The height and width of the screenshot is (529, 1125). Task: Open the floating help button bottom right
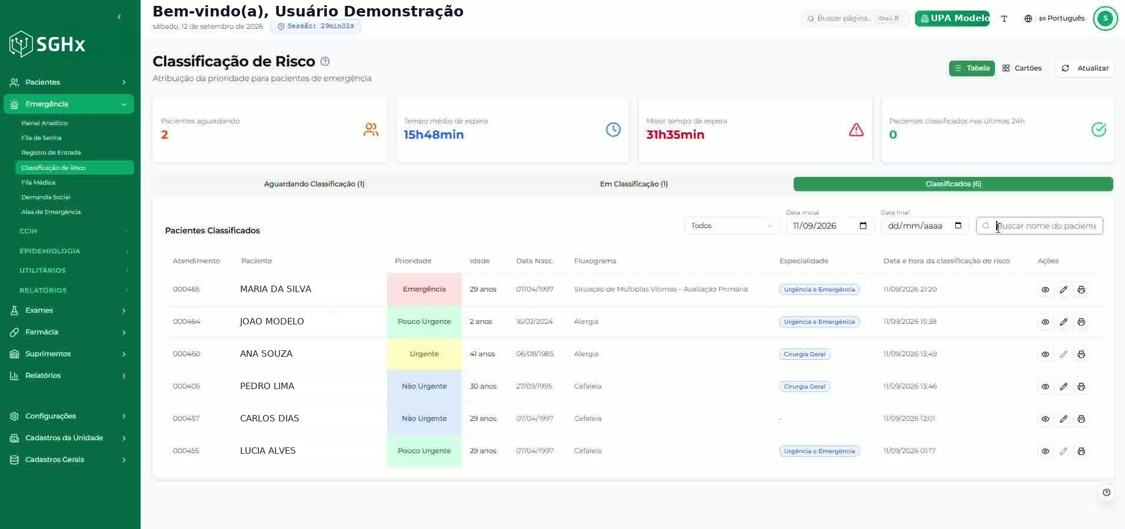click(x=1106, y=493)
